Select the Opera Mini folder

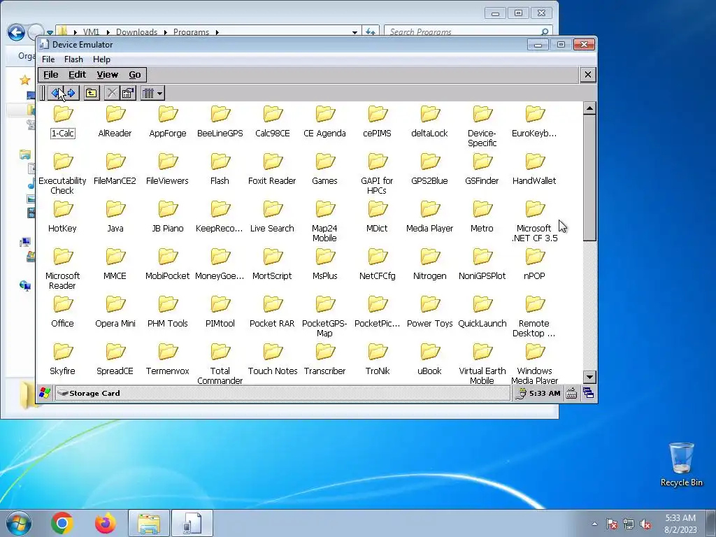pyautogui.click(x=115, y=312)
